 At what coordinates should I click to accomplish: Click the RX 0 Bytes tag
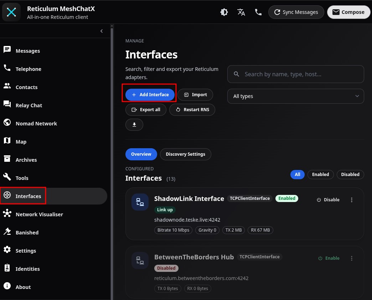click(x=198, y=289)
